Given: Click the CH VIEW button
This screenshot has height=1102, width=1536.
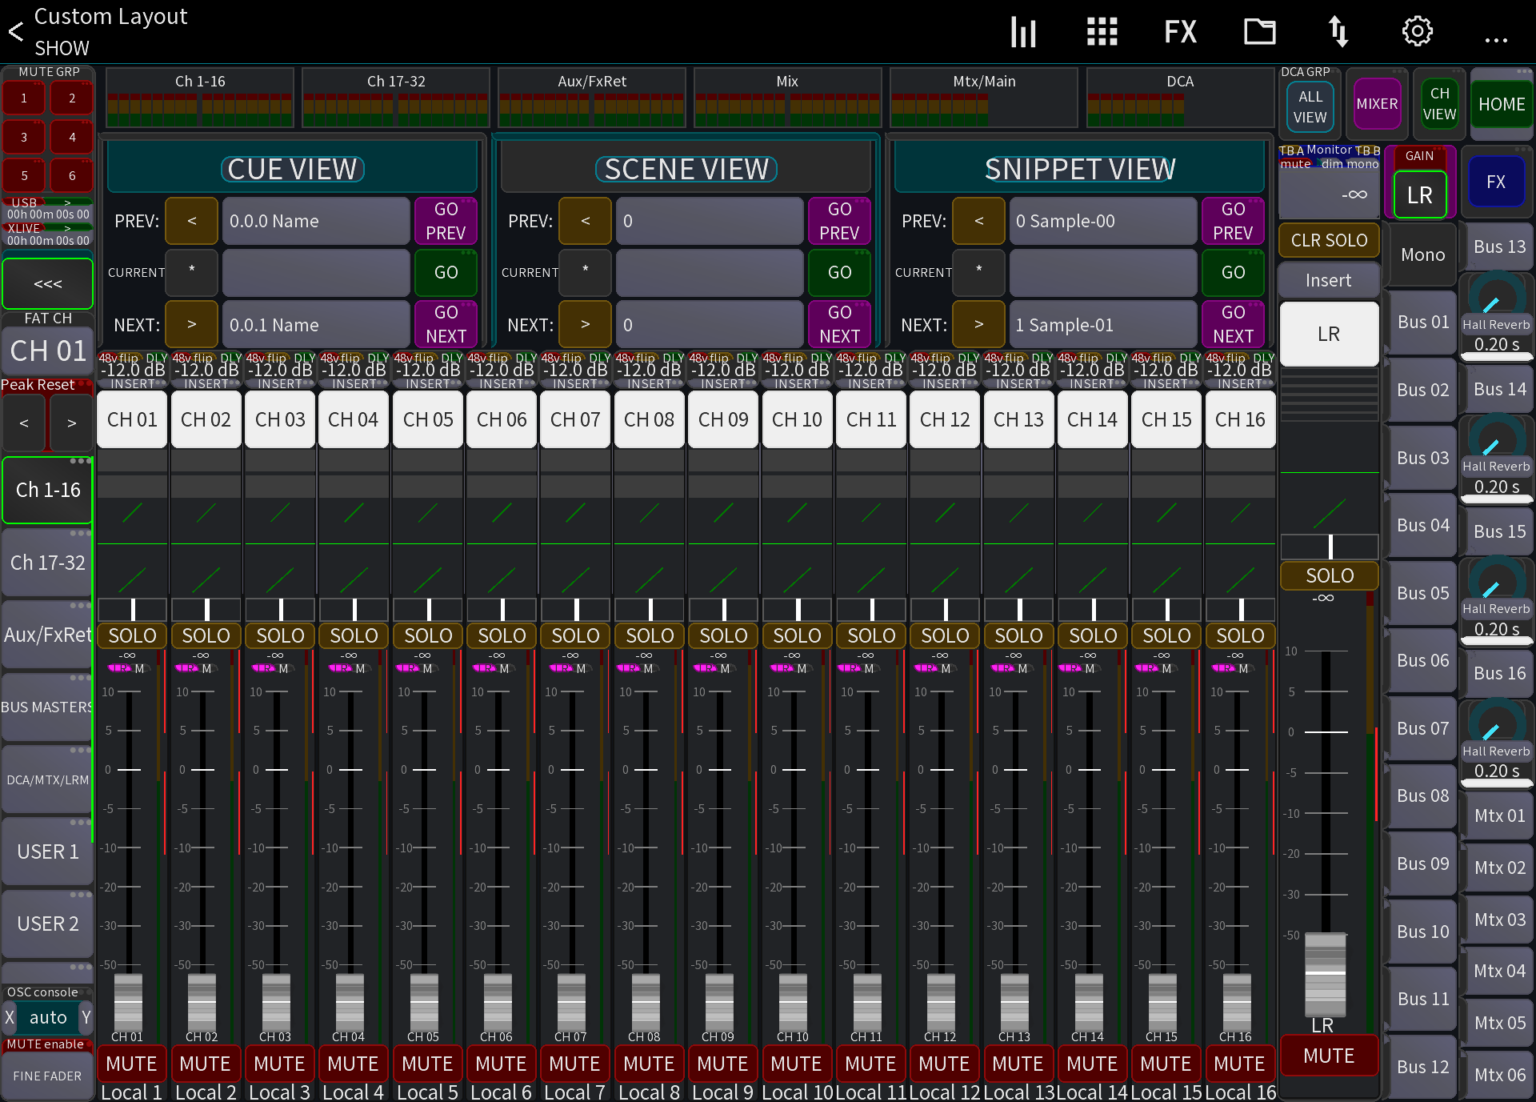Looking at the screenshot, I should click(x=1439, y=104).
